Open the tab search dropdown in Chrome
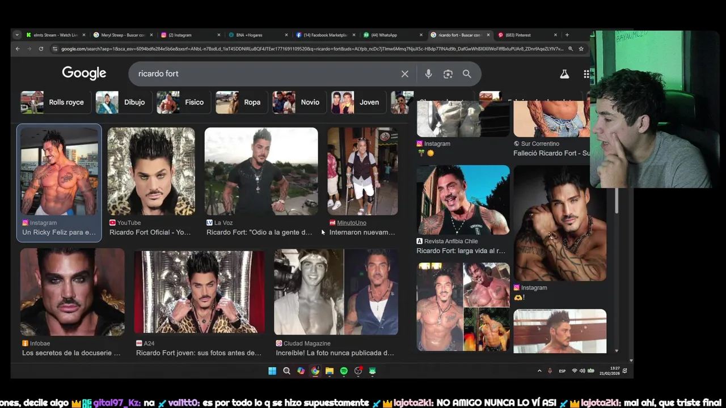 [17, 35]
